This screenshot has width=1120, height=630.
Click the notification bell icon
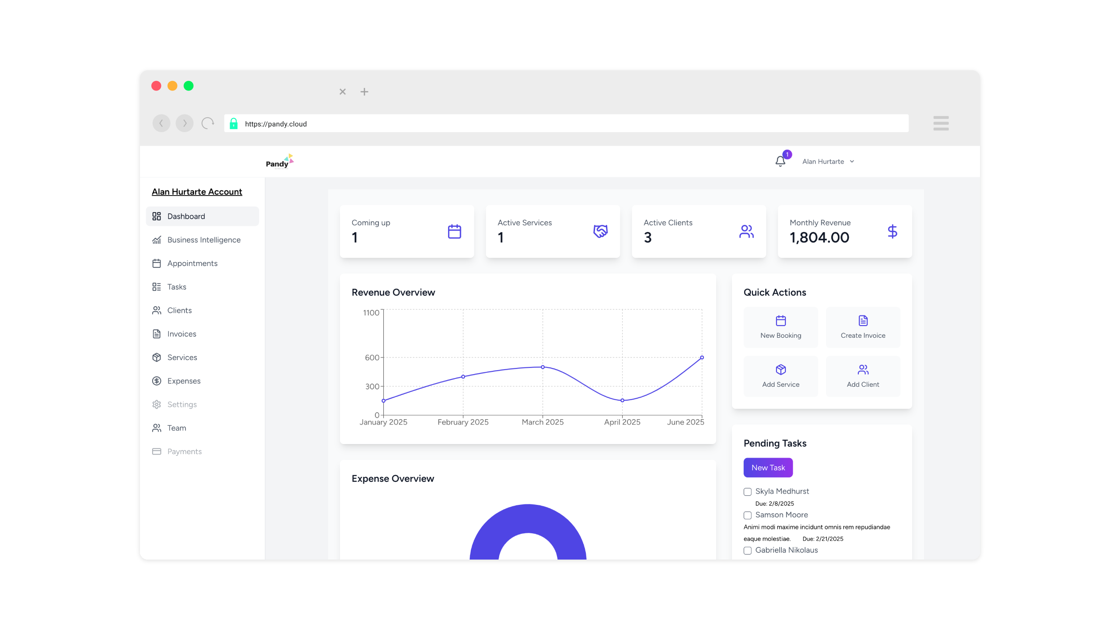point(780,161)
